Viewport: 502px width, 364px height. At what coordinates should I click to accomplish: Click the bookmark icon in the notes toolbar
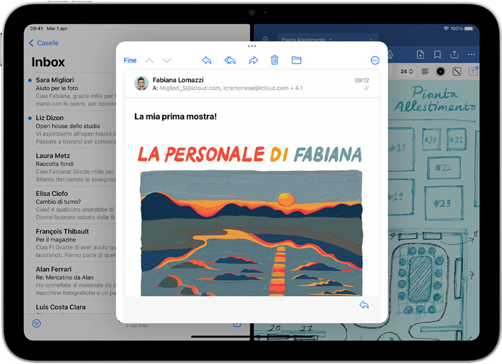tap(437, 54)
